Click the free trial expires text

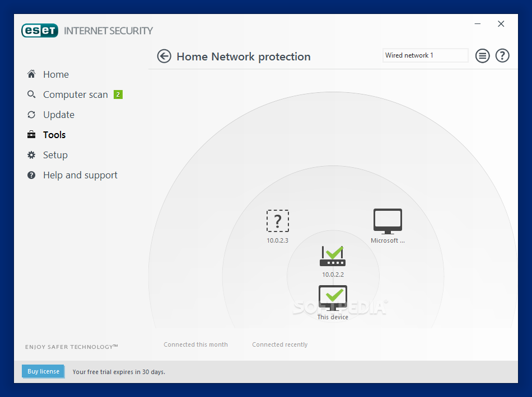[x=119, y=372]
